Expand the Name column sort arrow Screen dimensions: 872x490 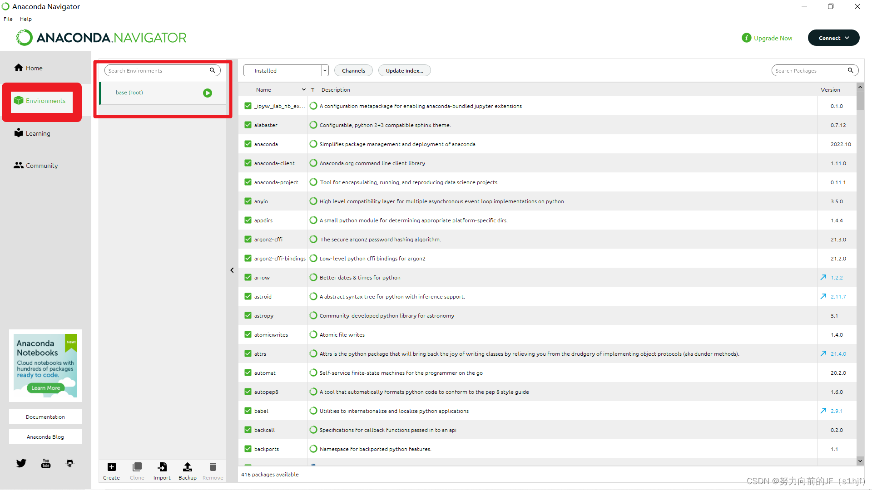[x=303, y=89]
